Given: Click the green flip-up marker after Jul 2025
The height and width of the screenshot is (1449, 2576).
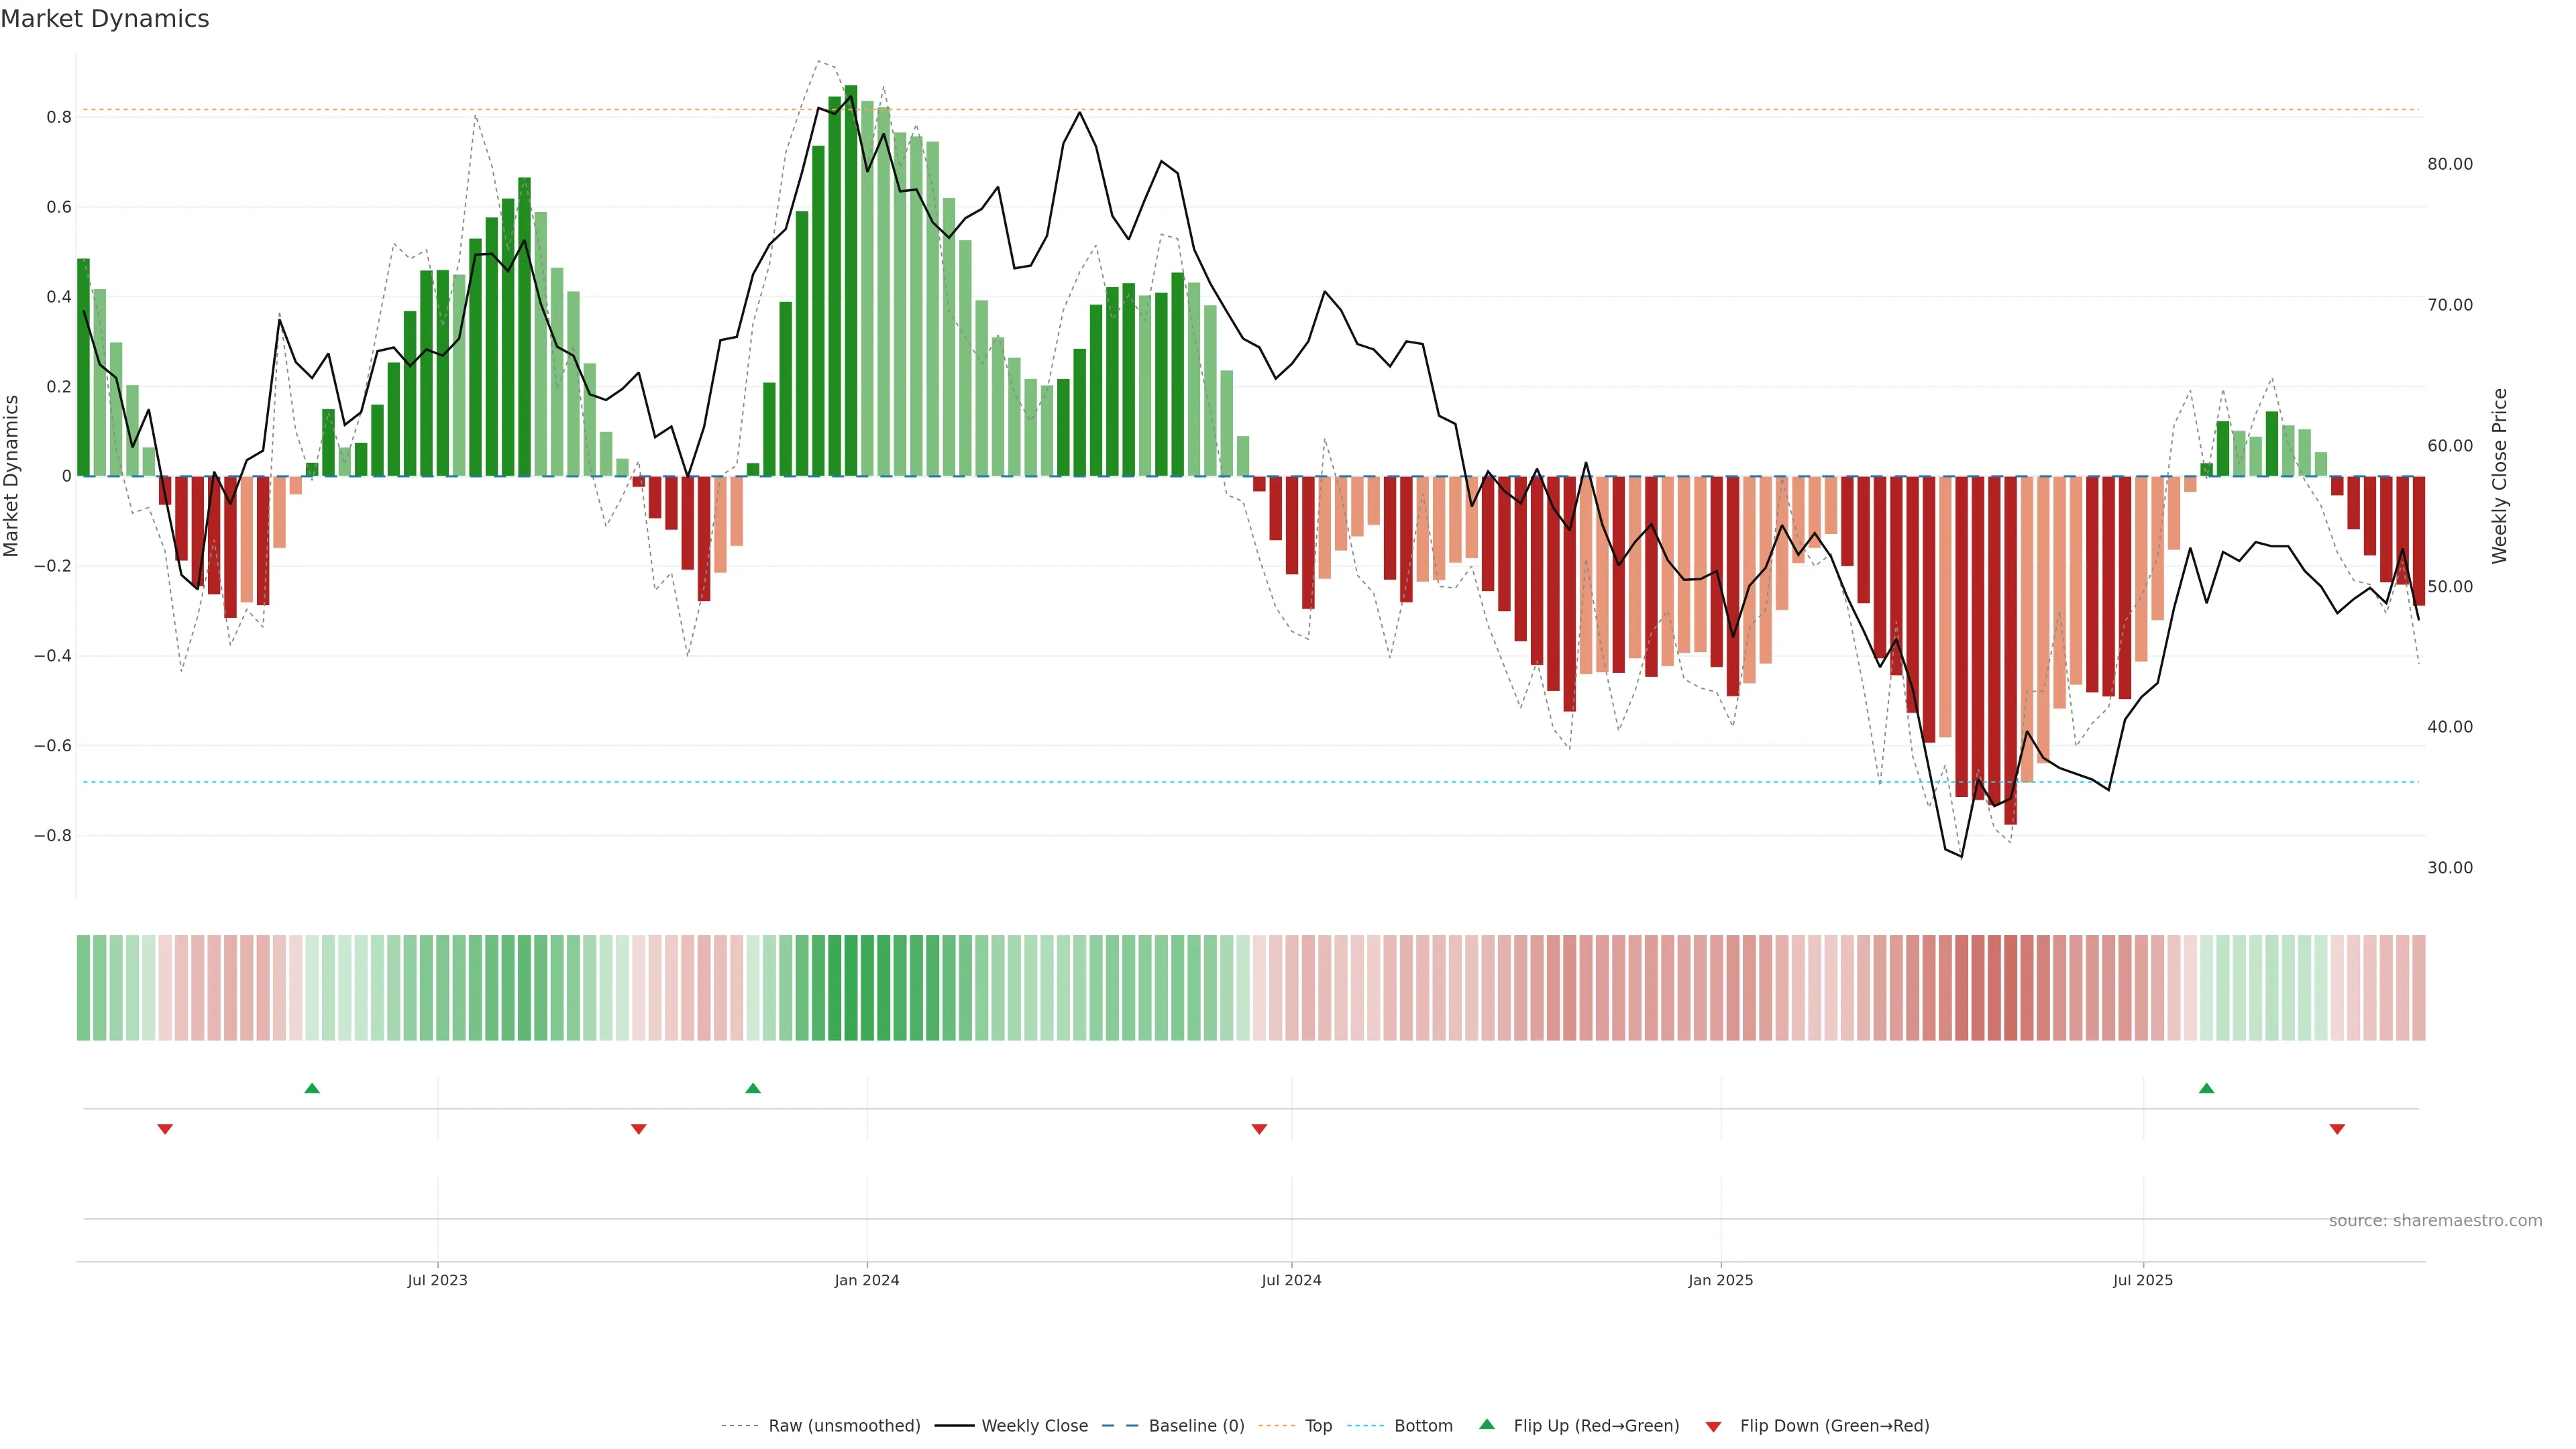Looking at the screenshot, I should click(2206, 1088).
